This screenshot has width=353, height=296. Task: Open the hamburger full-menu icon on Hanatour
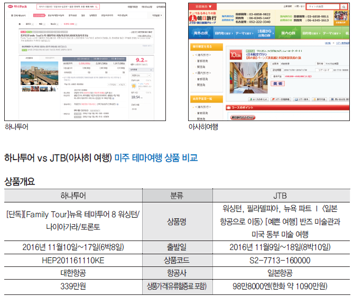point(12,15)
